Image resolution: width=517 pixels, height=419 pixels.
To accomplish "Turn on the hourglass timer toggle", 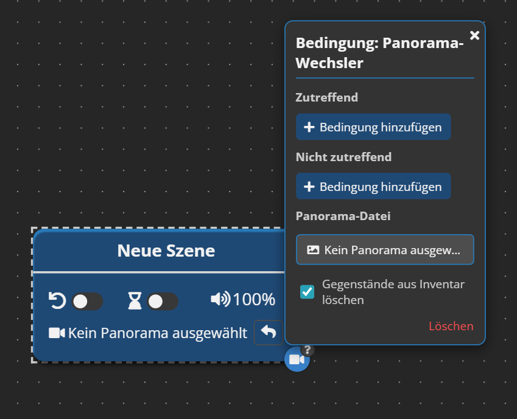I will pos(163,301).
